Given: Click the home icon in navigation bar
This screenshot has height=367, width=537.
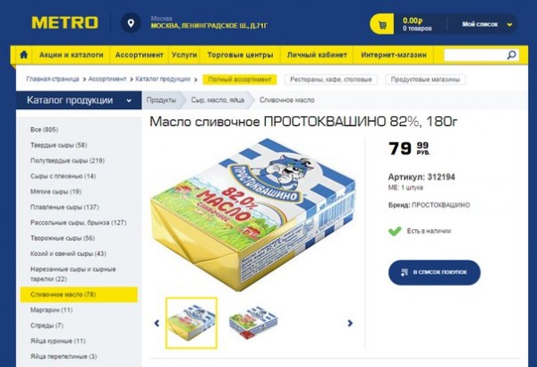Looking at the screenshot, I should (x=23, y=55).
